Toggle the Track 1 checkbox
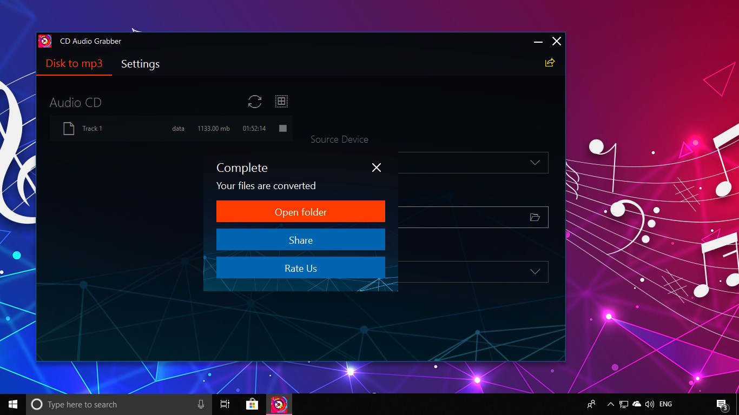This screenshot has width=739, height=415. [283, 128]
